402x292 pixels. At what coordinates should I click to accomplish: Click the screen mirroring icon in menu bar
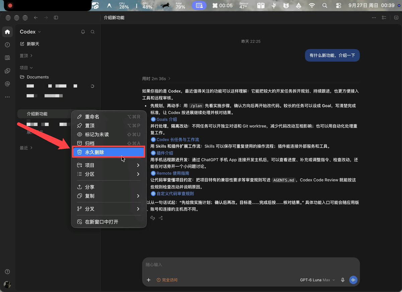(199, 5)
